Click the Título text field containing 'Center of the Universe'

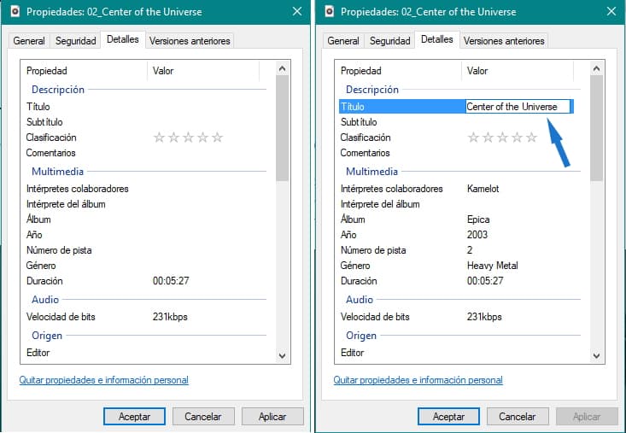pyautogui.click(x=517, y=107)
